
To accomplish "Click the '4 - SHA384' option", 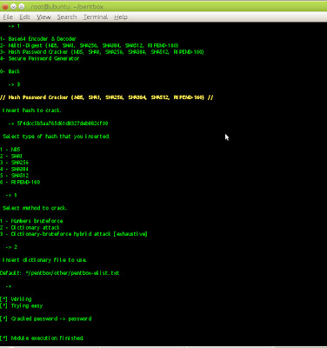I will (x=15, y=169).
